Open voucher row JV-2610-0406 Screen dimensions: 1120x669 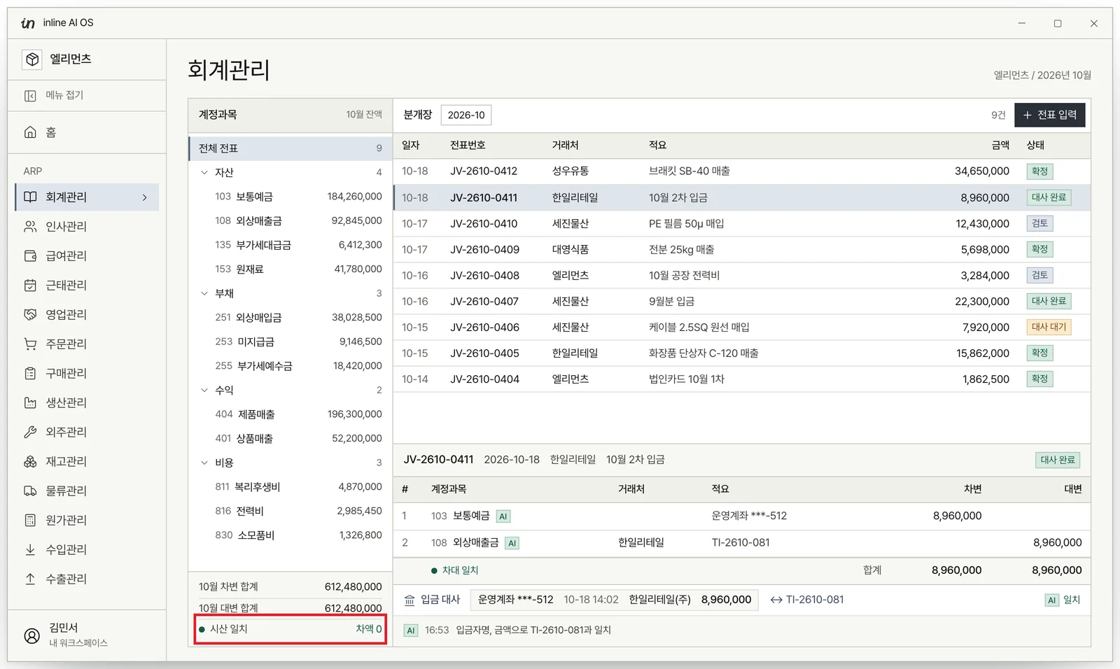coord(742,327)
